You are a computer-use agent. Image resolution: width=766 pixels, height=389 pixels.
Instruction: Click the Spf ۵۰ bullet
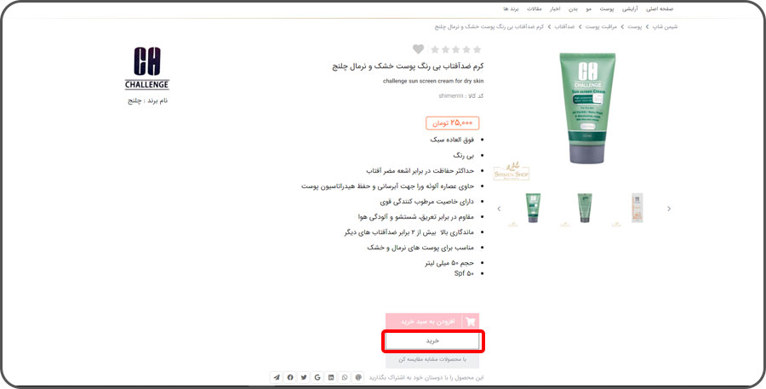pos(464,273)
